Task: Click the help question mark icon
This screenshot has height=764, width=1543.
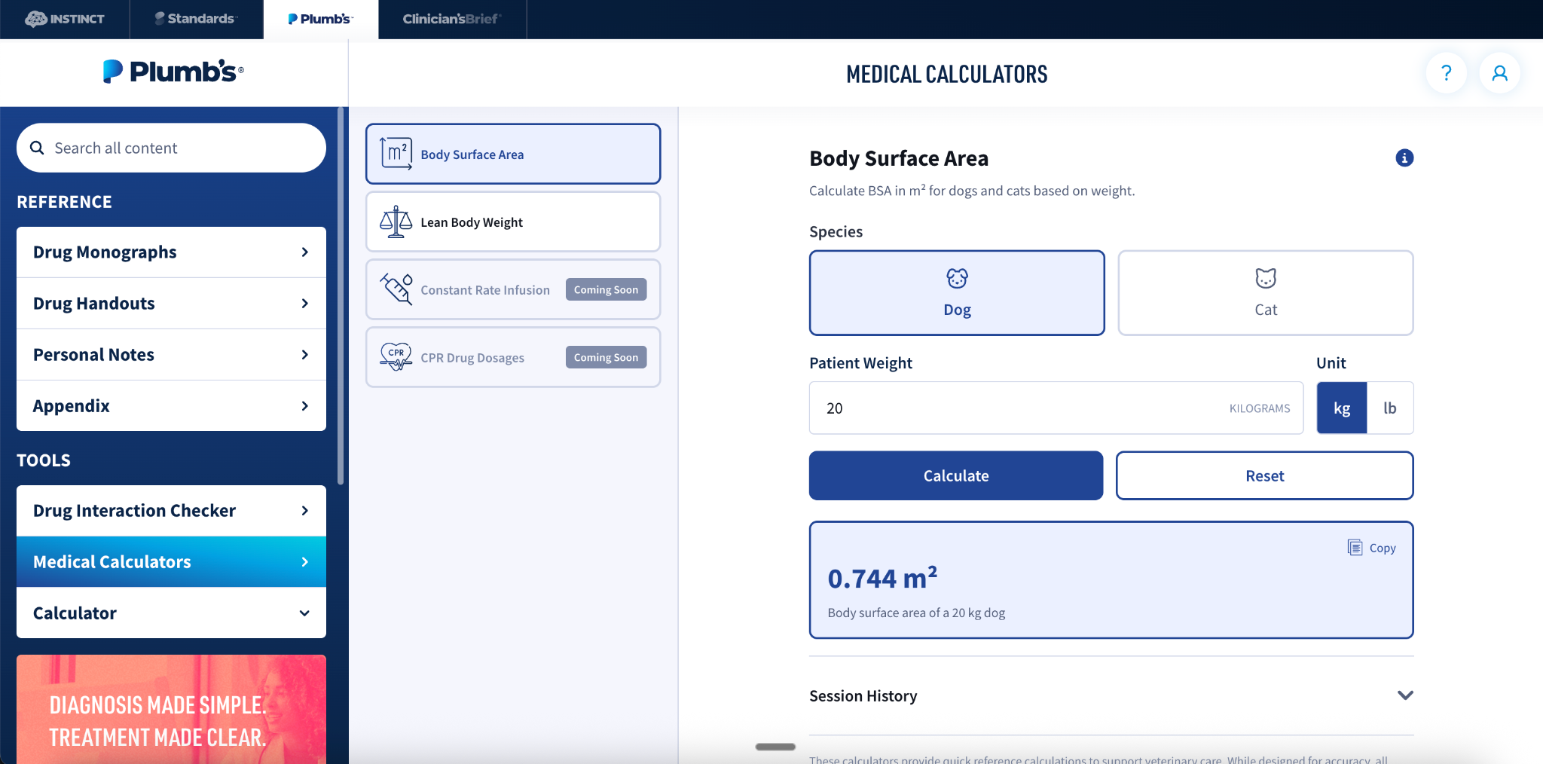Action: 1446,73
